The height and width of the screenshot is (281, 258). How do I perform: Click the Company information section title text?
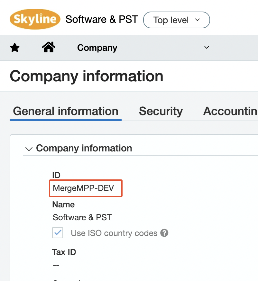[x=84, y=148]
